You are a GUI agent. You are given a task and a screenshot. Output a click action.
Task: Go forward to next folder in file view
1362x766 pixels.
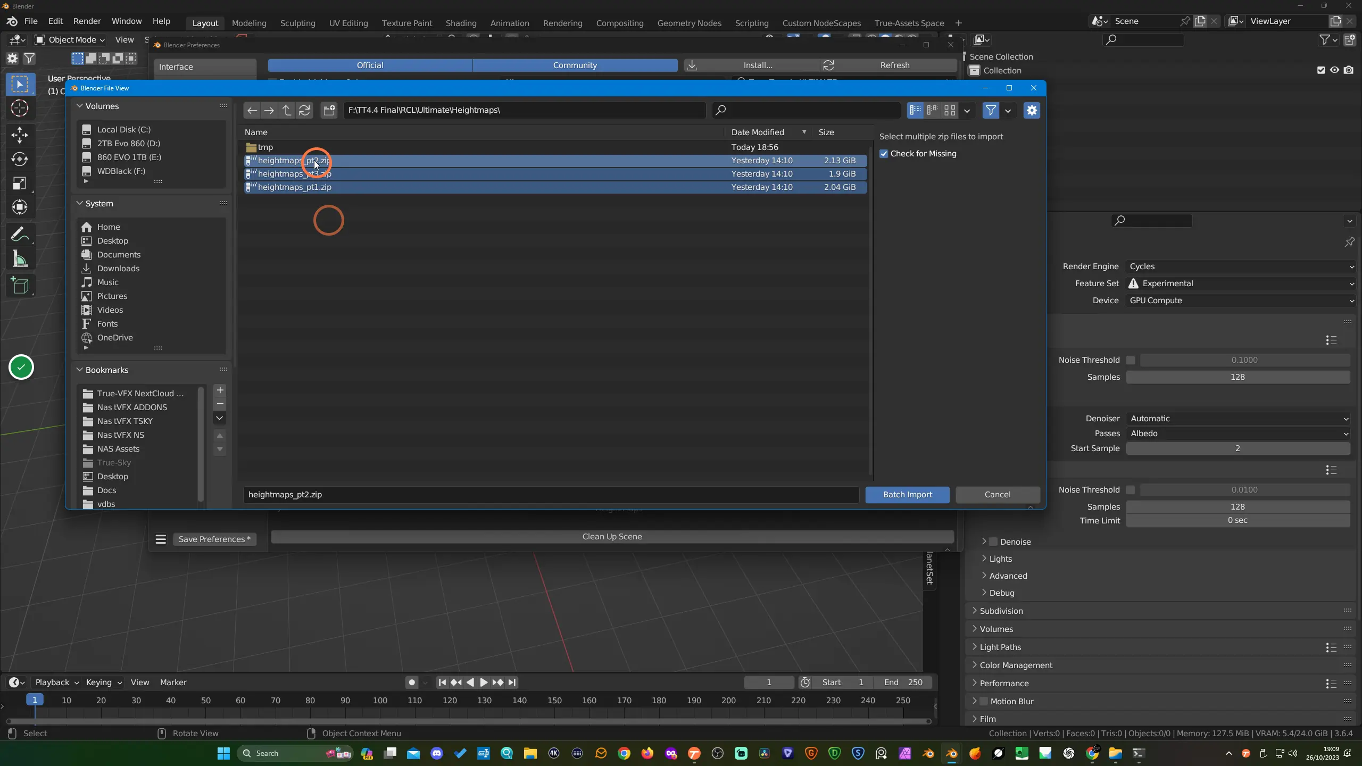(x=269, y=110)
